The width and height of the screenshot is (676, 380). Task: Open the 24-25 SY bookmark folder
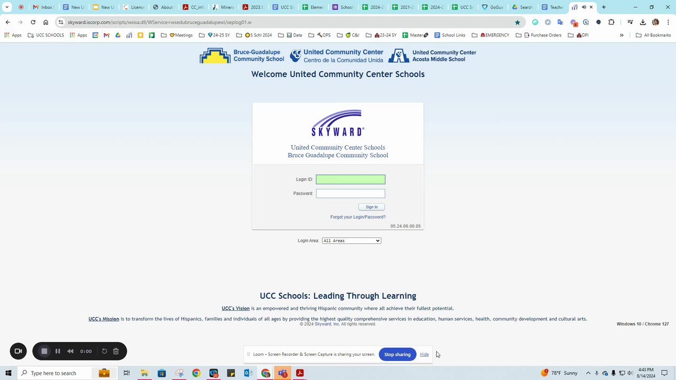[214, 35]
